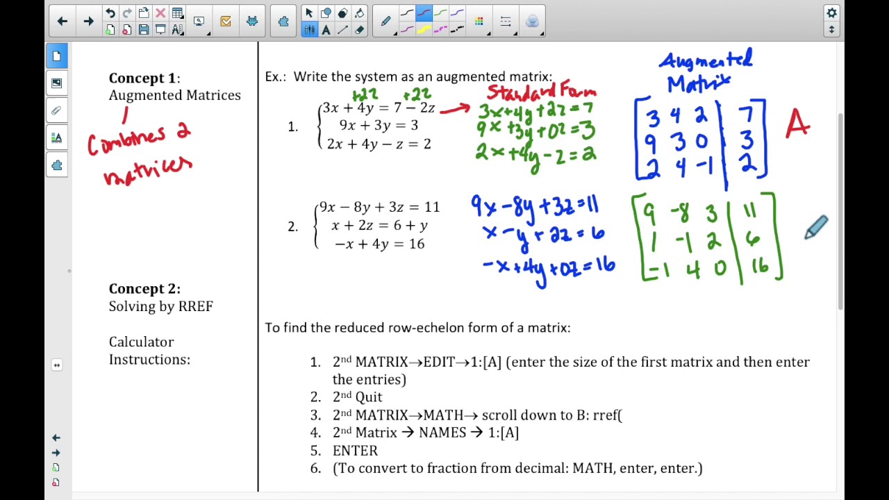Save the notebook file
Screen dimensions: 889x500
point(144,30)
